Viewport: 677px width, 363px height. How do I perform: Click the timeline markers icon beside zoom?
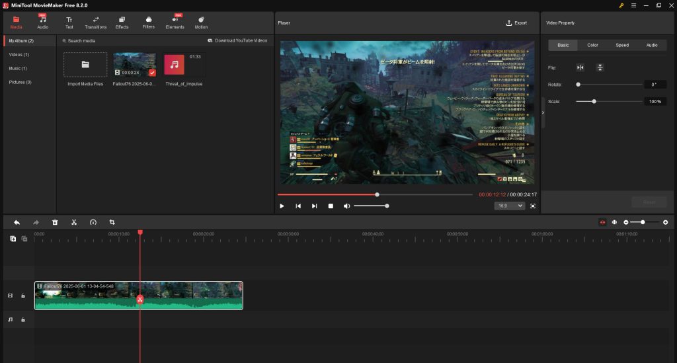614,222
